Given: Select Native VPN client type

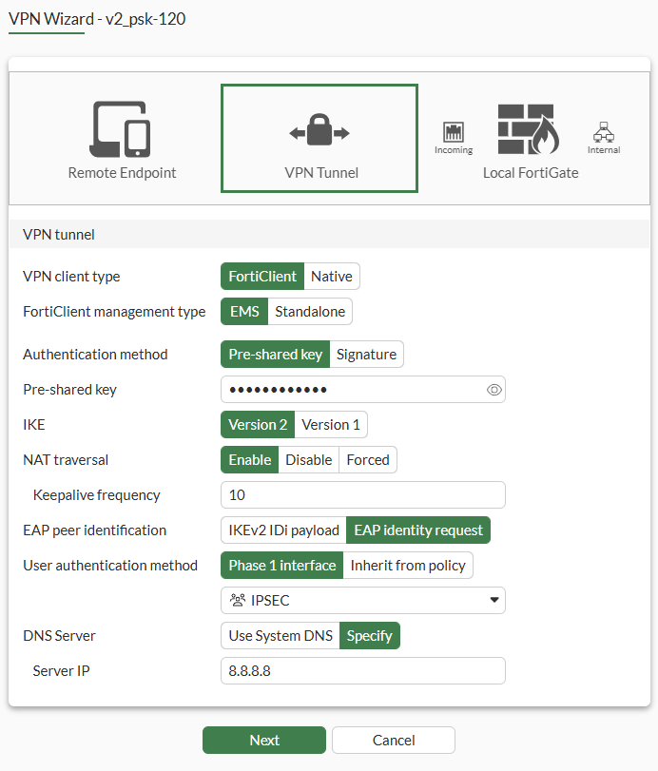Looking at the screenshot, I should (332, 277).
